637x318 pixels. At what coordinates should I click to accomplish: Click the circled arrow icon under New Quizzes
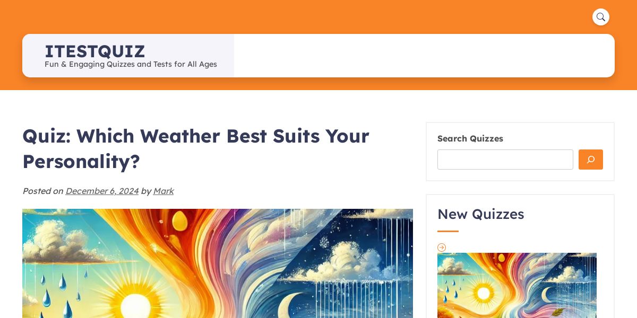tap(442, 248)
